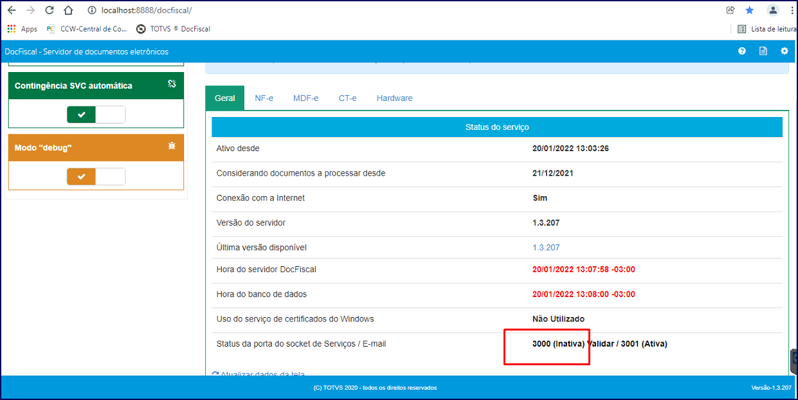Screen dimensions: 798x400
Task: Open the CCW-Central de Co... bookmark
Action: coord(87,29)
